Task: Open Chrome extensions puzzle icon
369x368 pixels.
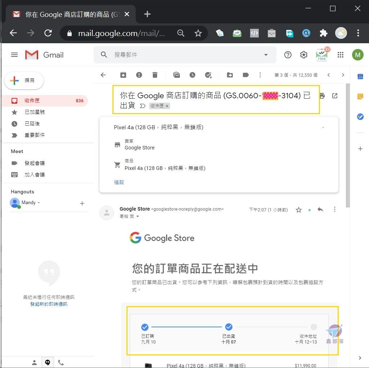Action: [324, 33]
